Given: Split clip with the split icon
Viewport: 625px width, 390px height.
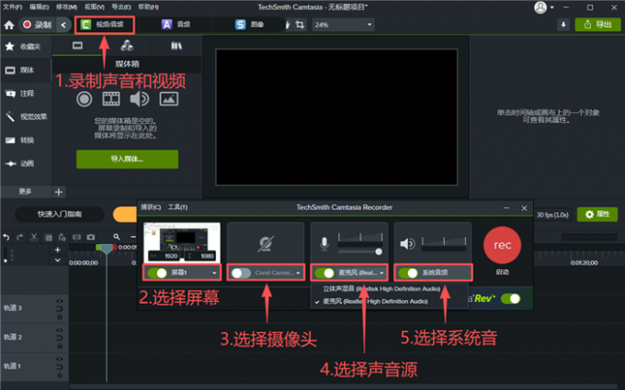Looking at the screenshot, I should coord(76,237).
